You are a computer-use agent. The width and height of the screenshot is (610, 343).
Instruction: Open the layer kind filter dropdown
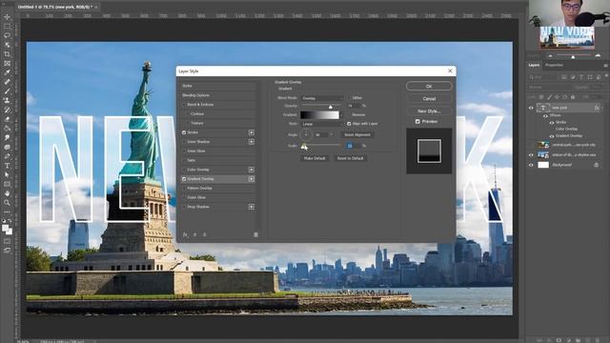click(x=543, y=77)
